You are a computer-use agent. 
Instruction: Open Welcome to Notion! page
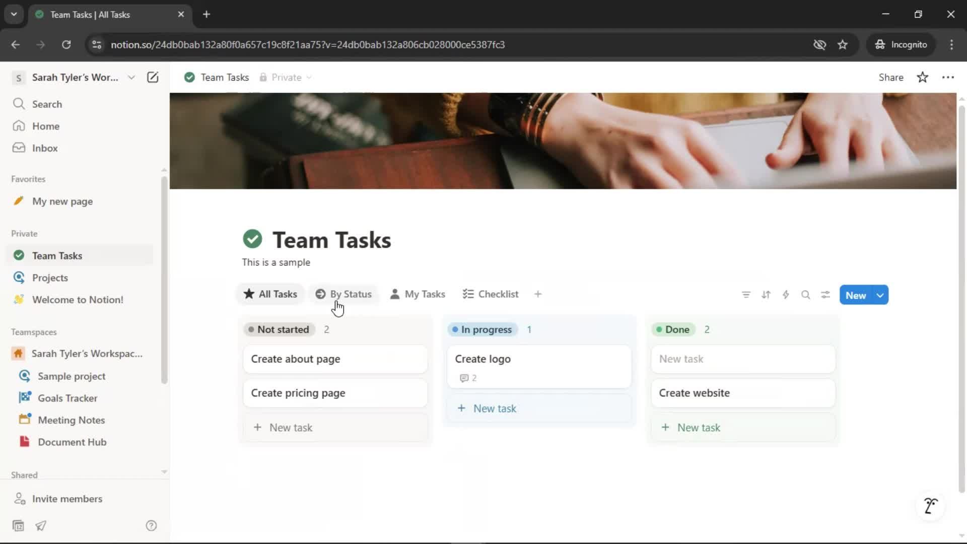pos(81,300)
